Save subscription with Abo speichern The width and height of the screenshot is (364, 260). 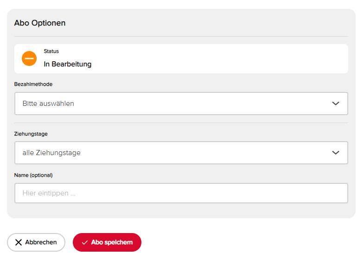(107, 242)
